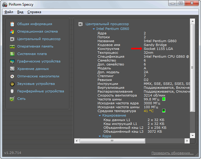Click Проверить обновления link

tap(172, 153)
